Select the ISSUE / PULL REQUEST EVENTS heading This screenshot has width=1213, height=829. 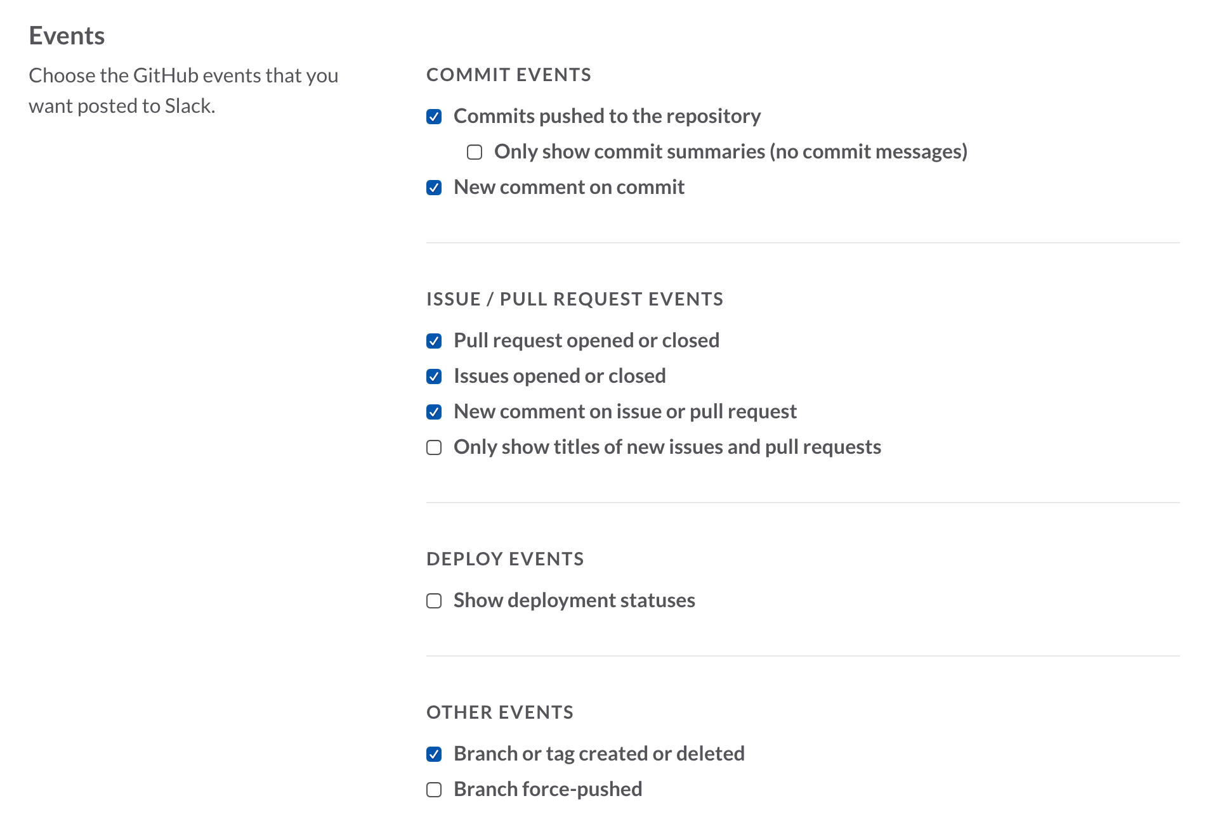pyautogui.click(x=575, y=299)
